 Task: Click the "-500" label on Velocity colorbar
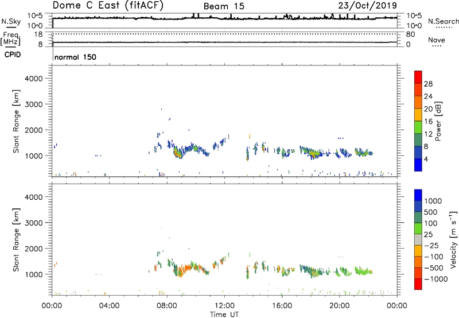coord(434,268)
